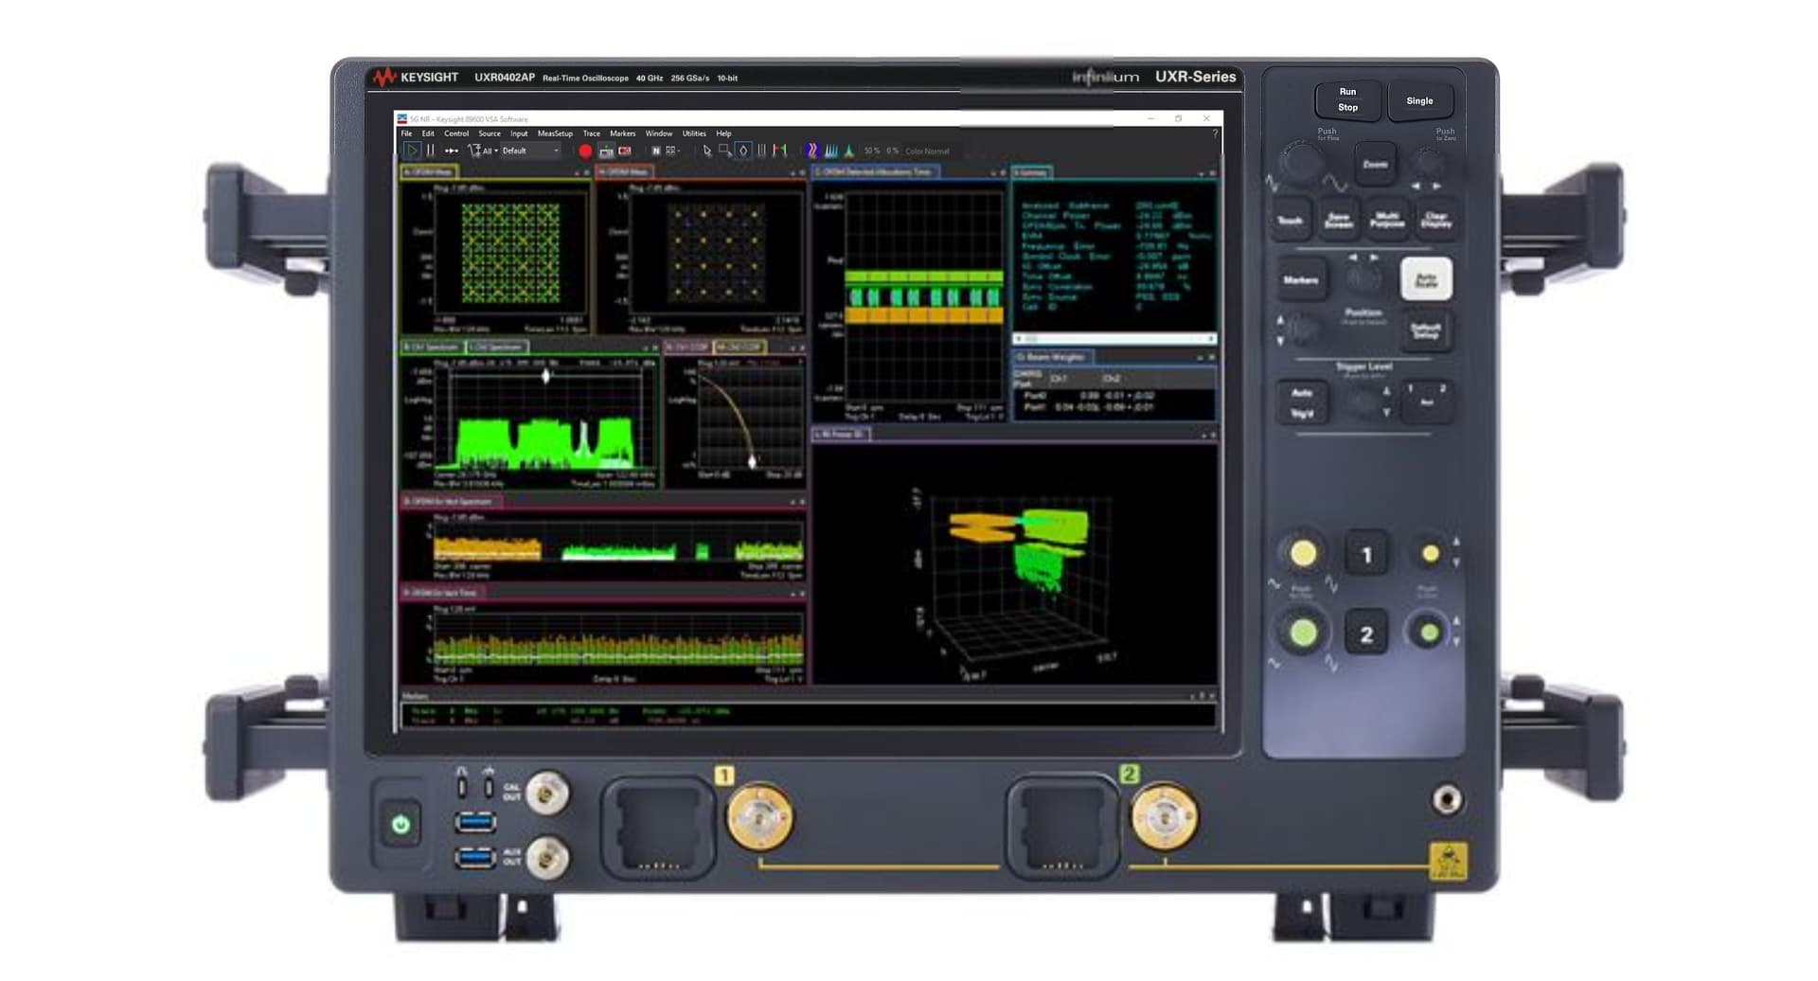Open the Color Normal dropdown
Image resolution: width=1818 pixels, height=981 pixels.
pos(928,150)
